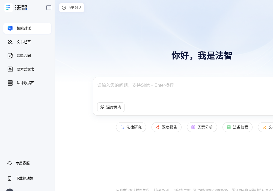Click the 法律研究 search icon
The width and height of the screenshot is (273, 191).
click(x=122, y=127)
